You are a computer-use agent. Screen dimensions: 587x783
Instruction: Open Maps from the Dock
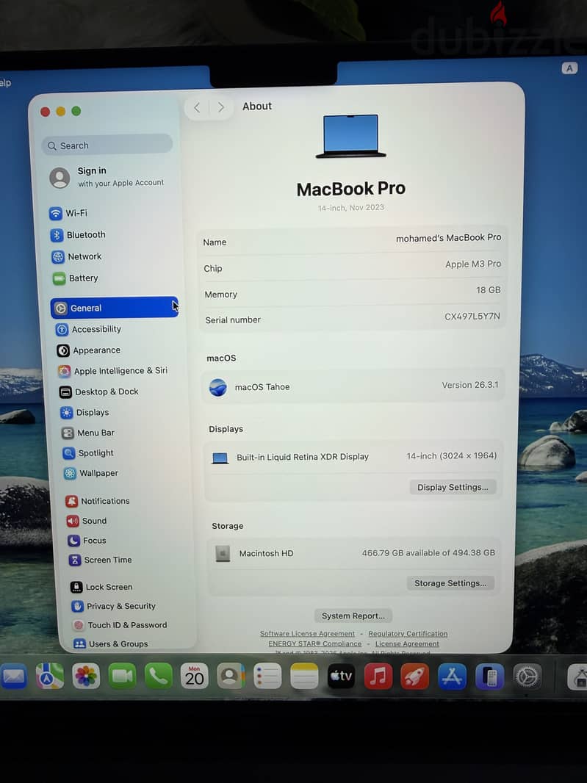49,676
